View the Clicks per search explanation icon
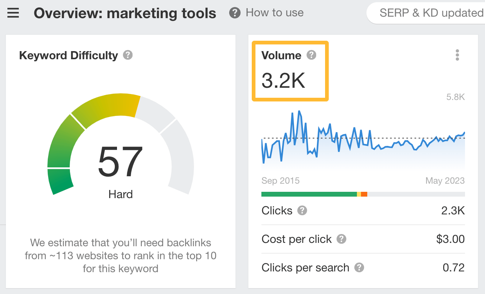485x294 pixels. point(358,268)
